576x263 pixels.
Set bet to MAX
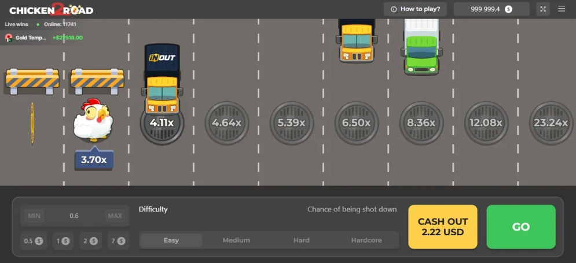click(115, 216)
